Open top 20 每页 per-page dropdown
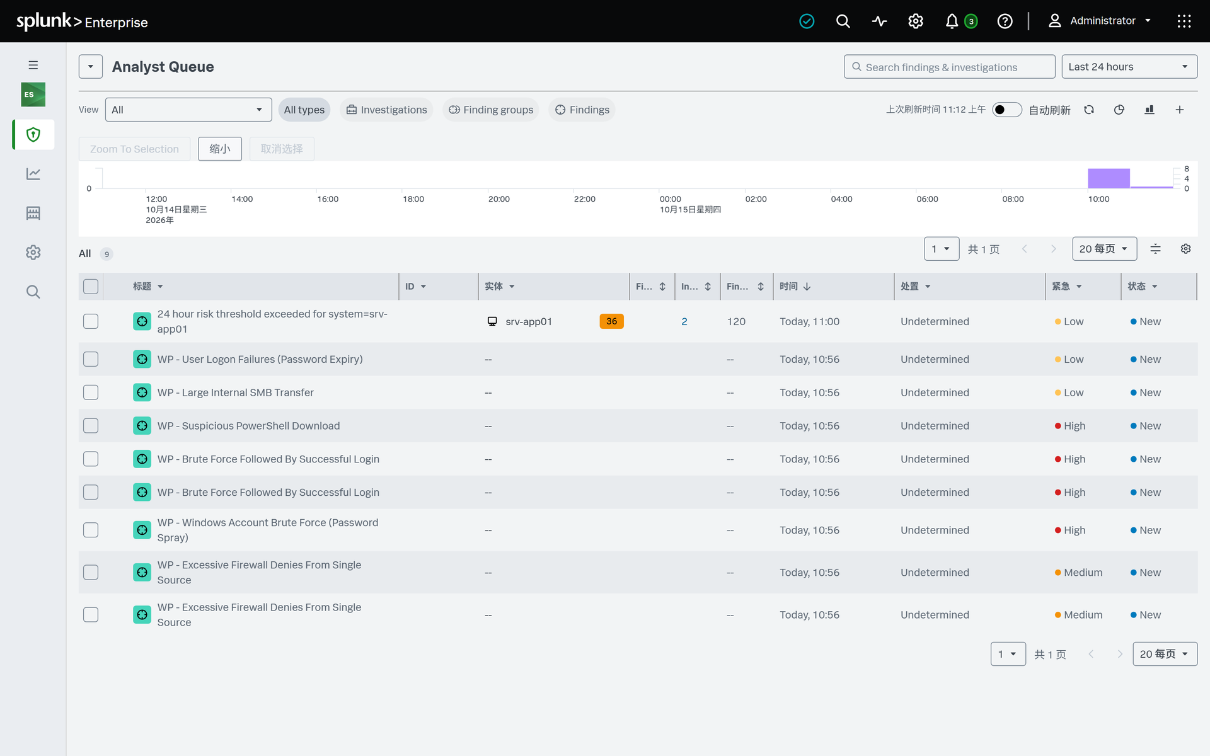The image size is (1210, 756). pyautogui.click(x=1104, y=249)
